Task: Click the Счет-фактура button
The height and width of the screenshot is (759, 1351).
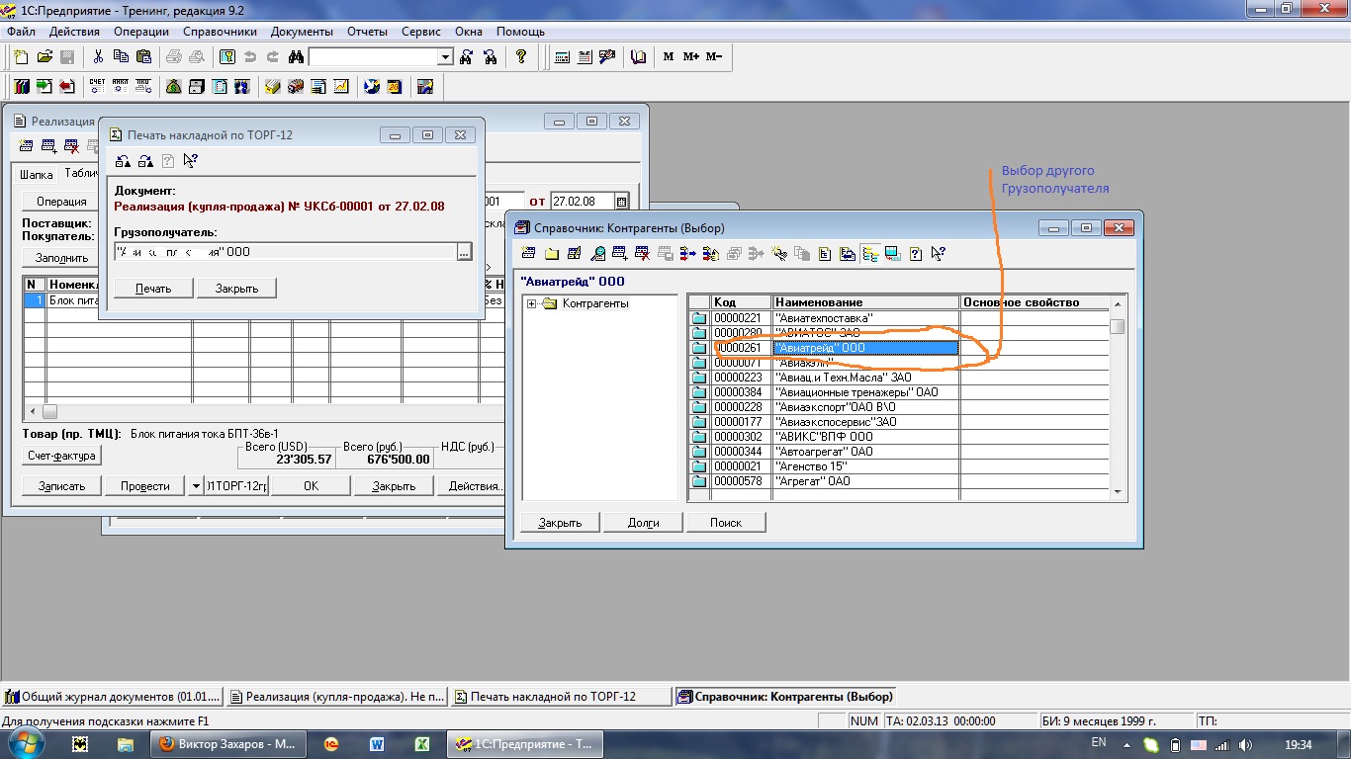Action: coord(61,456)
